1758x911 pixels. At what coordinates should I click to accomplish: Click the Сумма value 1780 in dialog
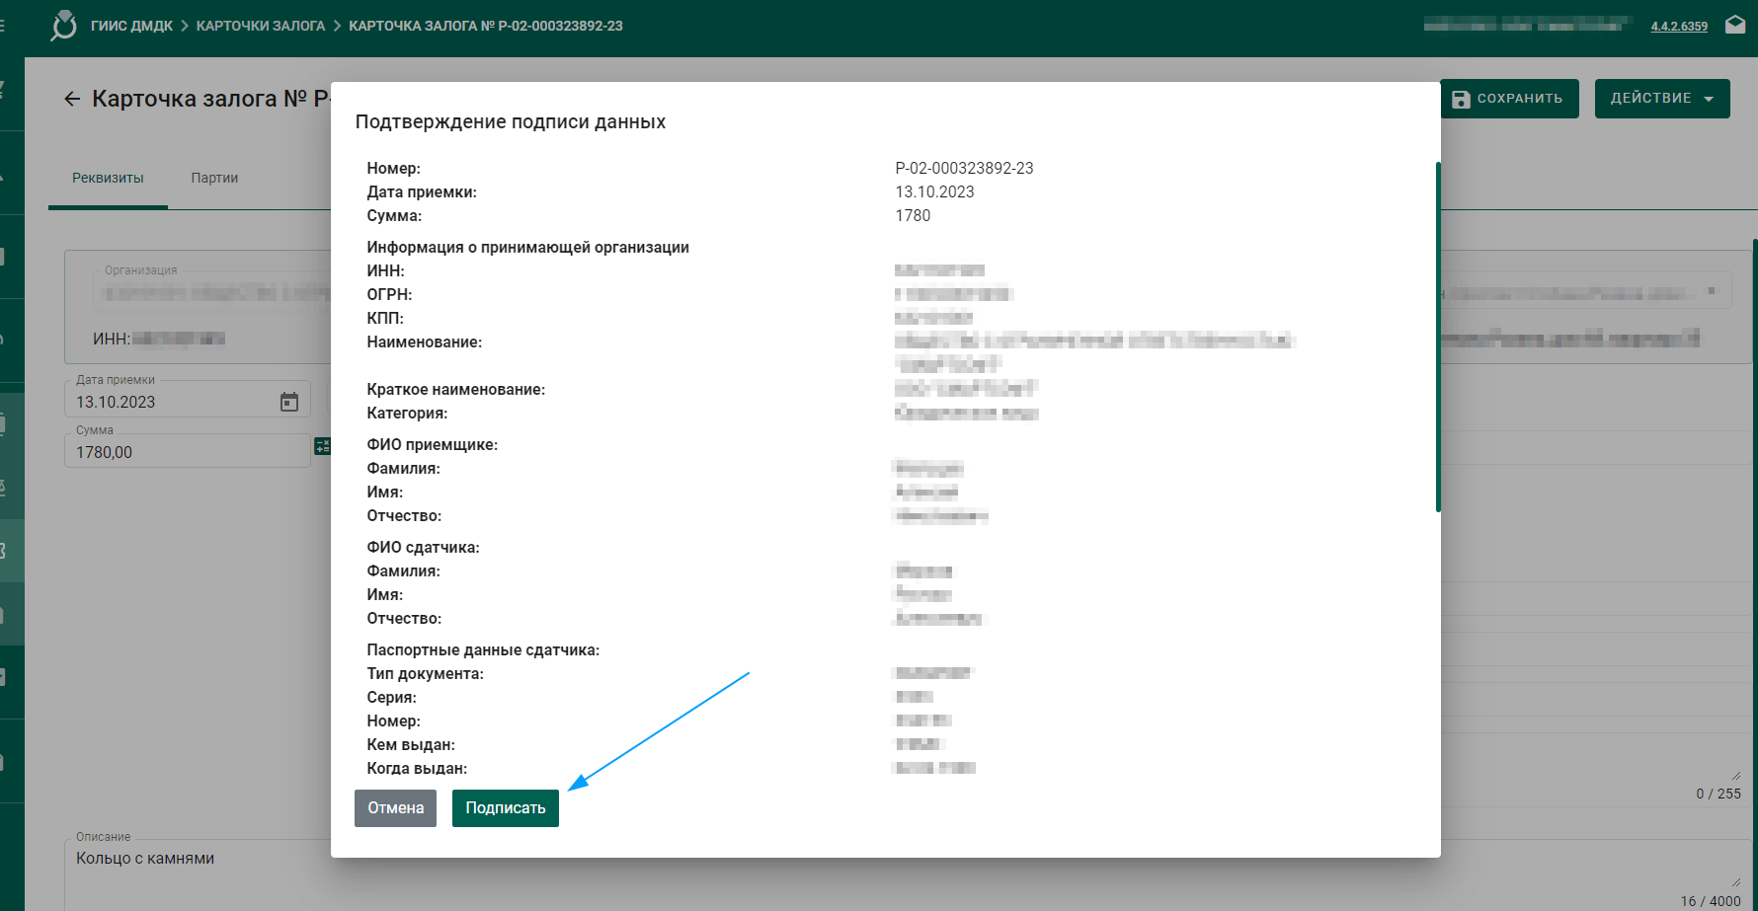(x=913, y=215)
